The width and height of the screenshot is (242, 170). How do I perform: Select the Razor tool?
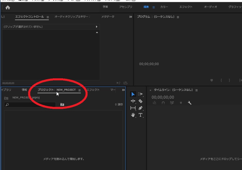click(x=140, y=101)
